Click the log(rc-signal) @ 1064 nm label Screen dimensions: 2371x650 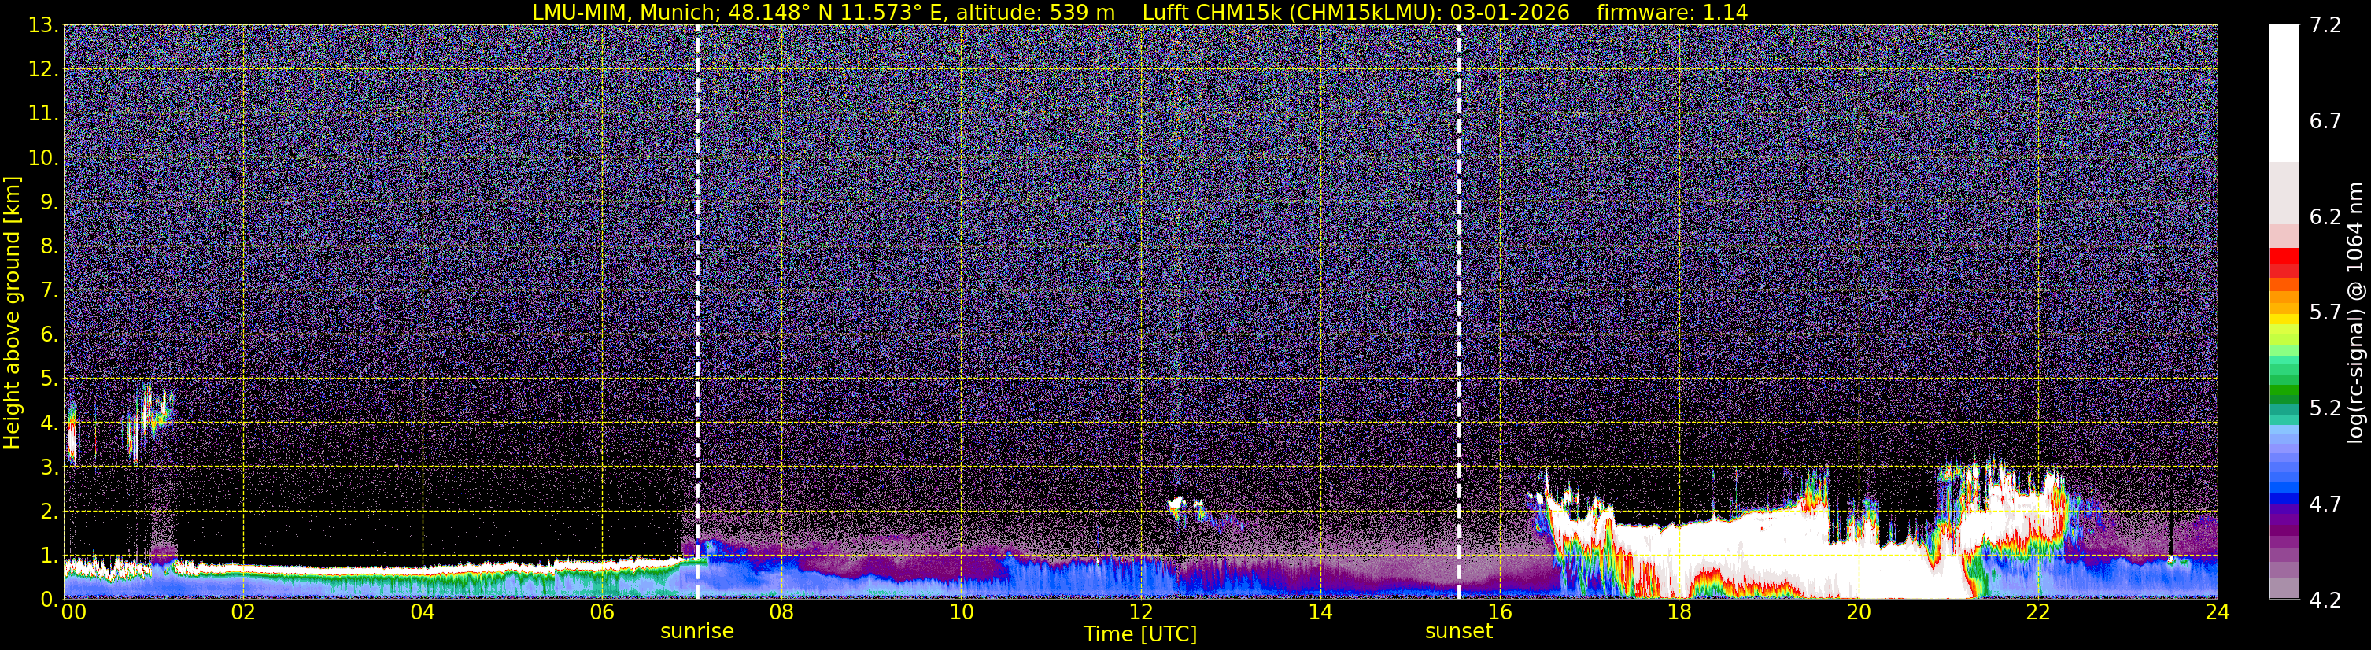click(2354, 312)
